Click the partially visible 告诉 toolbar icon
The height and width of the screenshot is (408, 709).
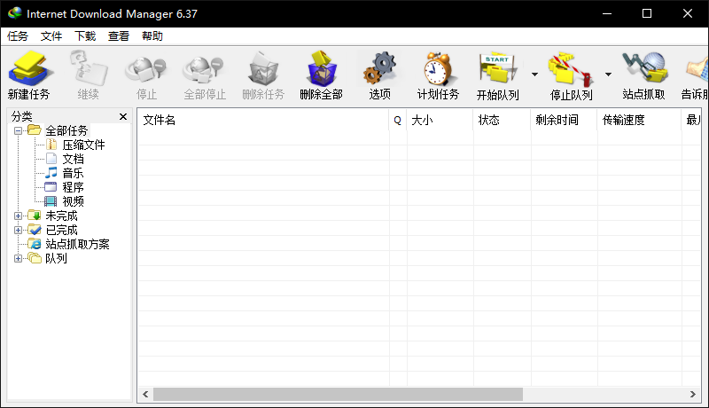coord(697,69)
